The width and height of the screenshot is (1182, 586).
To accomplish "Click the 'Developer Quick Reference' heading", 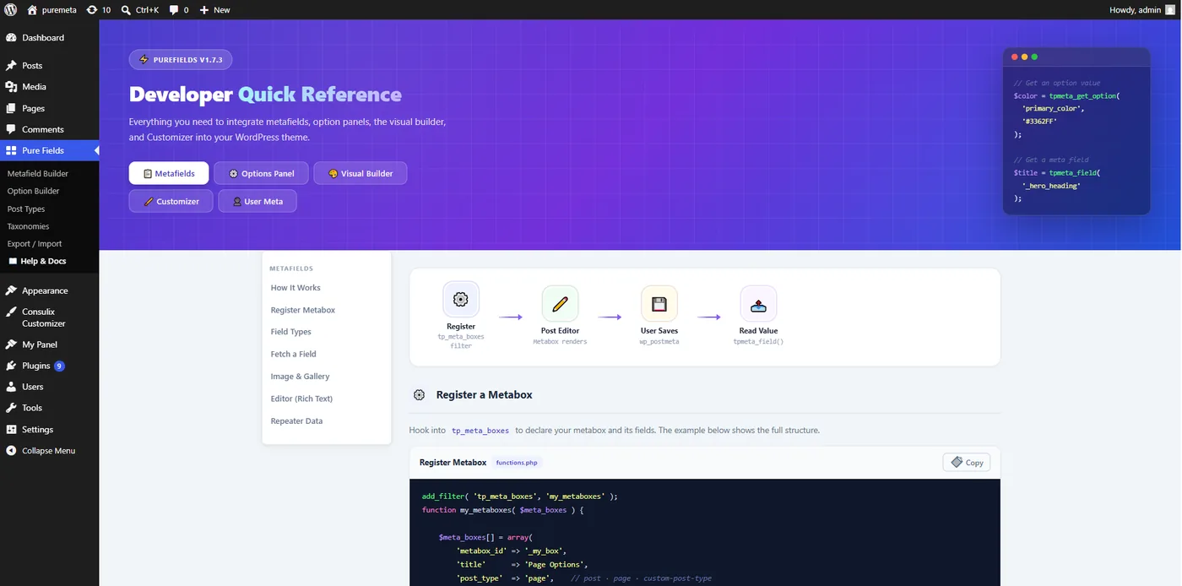I will (x=265, y=95).
